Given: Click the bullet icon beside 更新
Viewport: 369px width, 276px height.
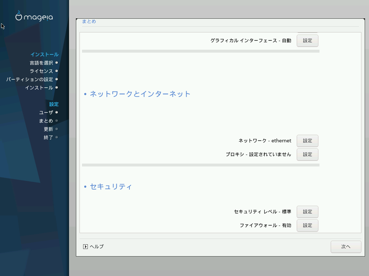Looking at the screenshot, I should coord(57,129).
